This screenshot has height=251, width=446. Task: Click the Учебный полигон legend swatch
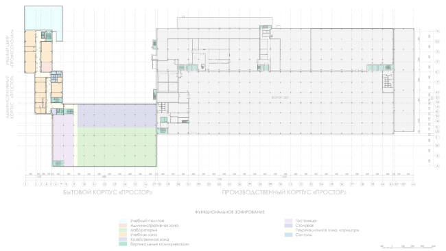click(123, 221)
